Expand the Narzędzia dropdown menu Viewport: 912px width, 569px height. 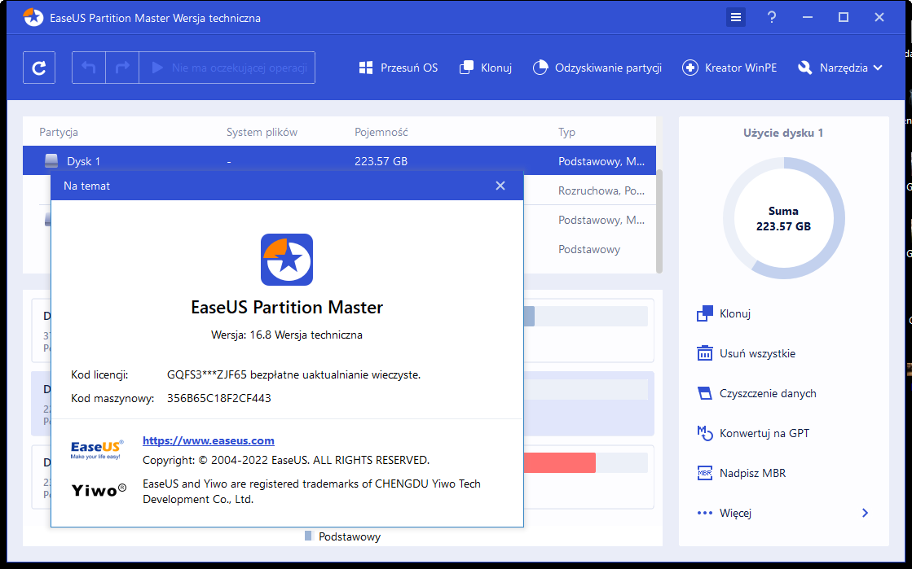pos(840,68)
